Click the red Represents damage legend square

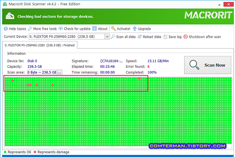click(x=35, y=152)
